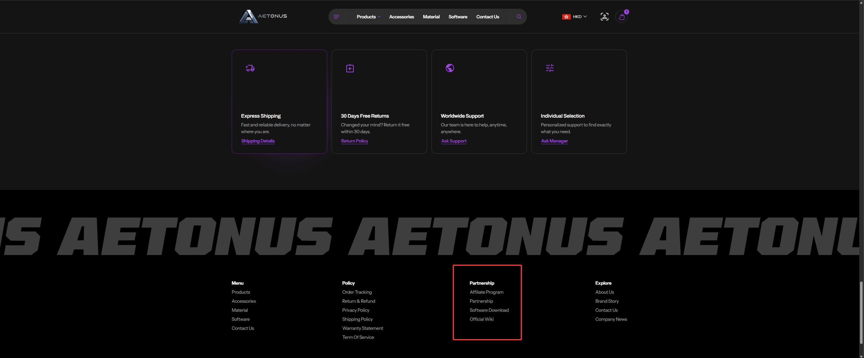Open the hamburger menu icon
This screenshot has width=864, height=358.
(336, 17)
